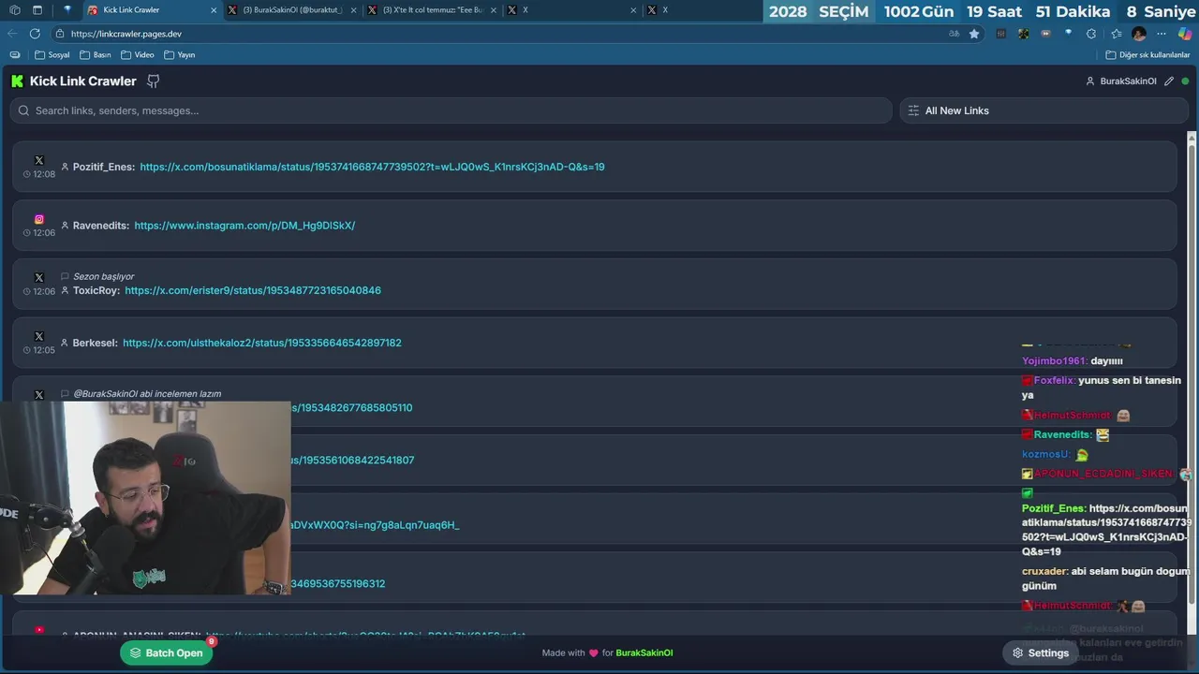Click the browser reload button
This screenshot has width=1199, height=674.
35,34
